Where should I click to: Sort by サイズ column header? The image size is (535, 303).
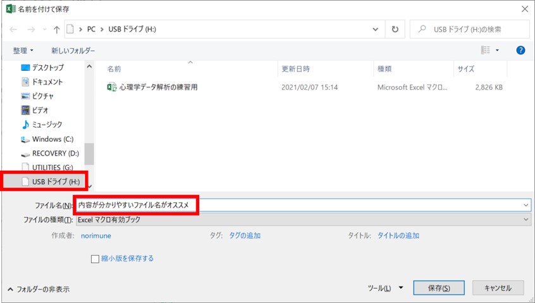(465, 69)
